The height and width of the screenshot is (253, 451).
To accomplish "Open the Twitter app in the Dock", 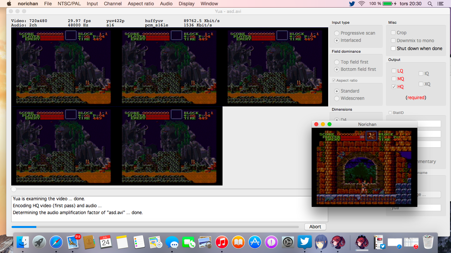I will (304, 243).
